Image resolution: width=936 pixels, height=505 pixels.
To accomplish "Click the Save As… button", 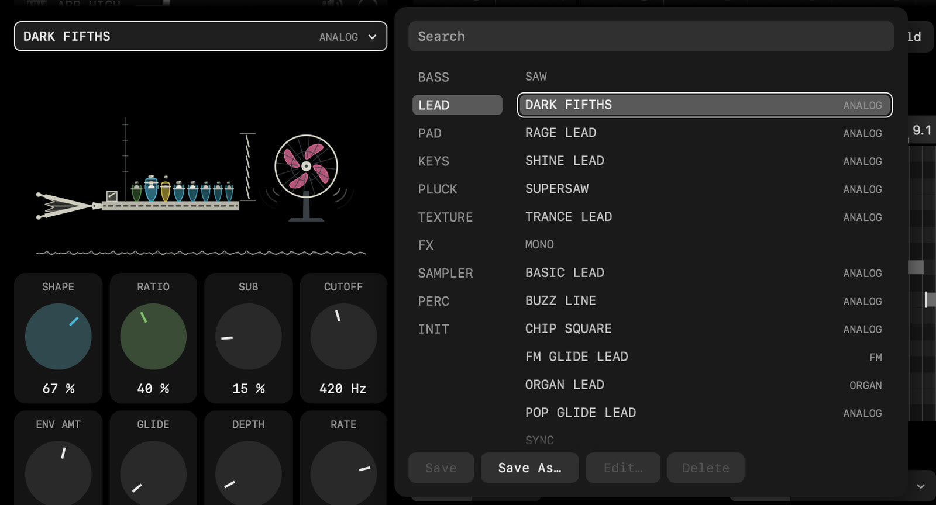I will click(529, 468).
